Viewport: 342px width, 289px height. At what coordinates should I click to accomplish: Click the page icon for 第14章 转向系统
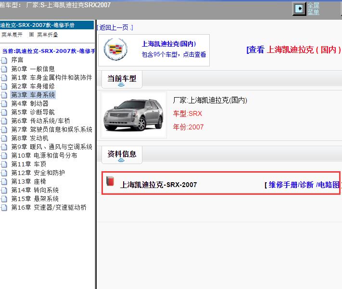point(4,190)
